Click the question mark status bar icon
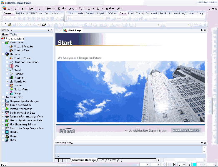The image size is (218, 167). tap(189, 165)
